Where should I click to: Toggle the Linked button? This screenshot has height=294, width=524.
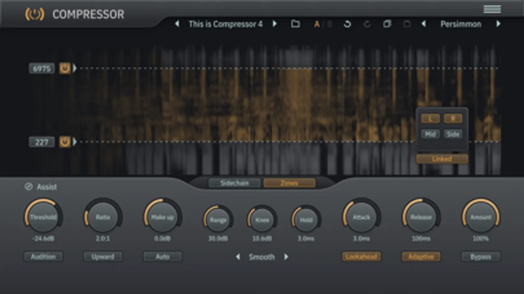(442, 159)
